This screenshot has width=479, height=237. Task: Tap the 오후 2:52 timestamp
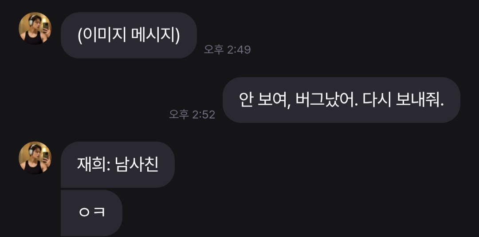pyautogui.click(x=192, y=115)
